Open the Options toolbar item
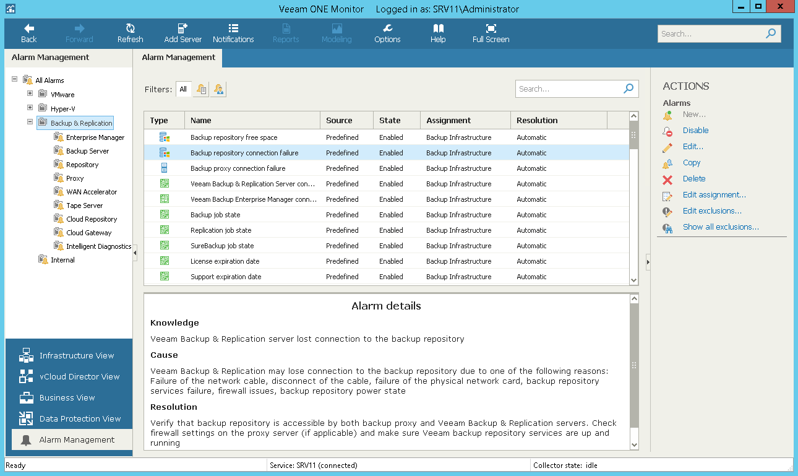This screenshot has width=798, height=476. click(x=387, y=33)
